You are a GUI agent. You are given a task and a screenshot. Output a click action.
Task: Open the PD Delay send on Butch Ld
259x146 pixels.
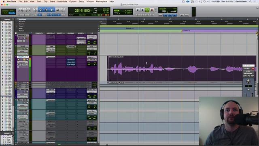coord(72,64)
